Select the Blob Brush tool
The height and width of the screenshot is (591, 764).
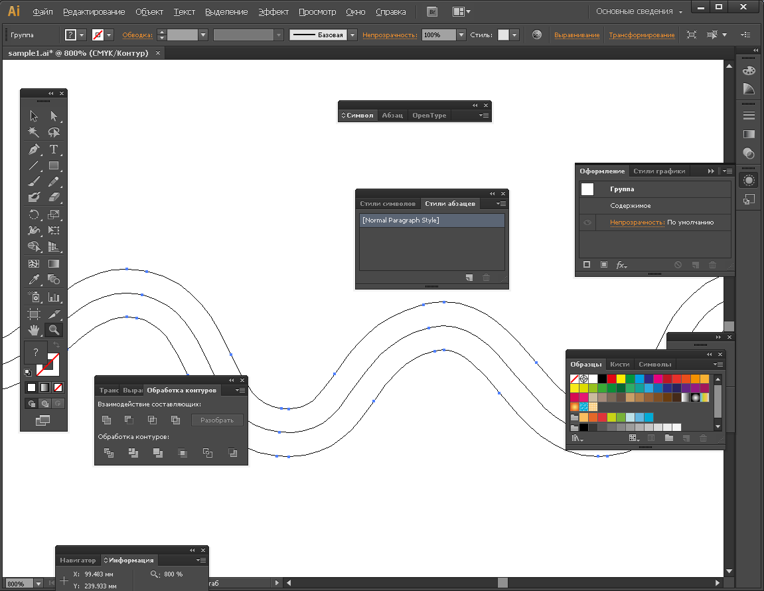(34, 197)
